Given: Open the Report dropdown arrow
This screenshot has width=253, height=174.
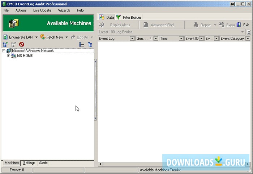Looking at the screenshot, I should (x=215, y=25).
